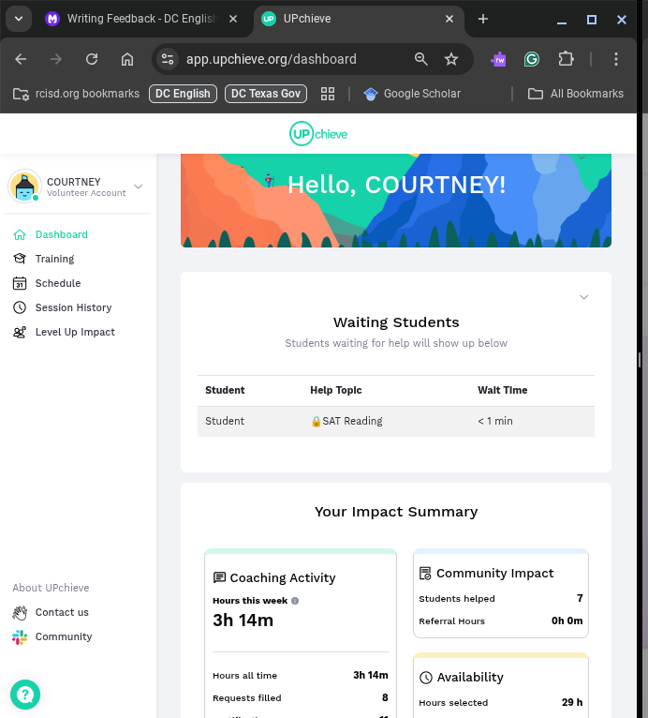
Task: Bookmark page with the star icon
Action: tap(451, 59)
